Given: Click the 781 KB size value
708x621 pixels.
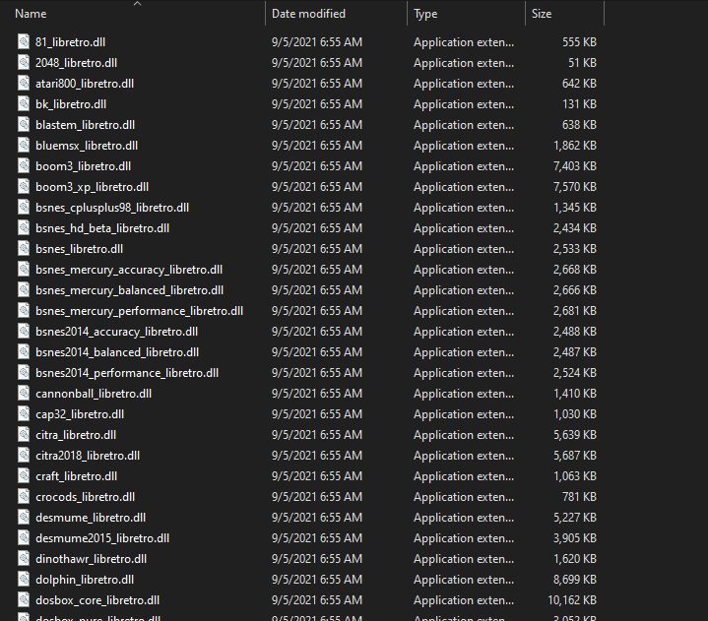Looking at the screenshot, I should click(x=579, y=497).
